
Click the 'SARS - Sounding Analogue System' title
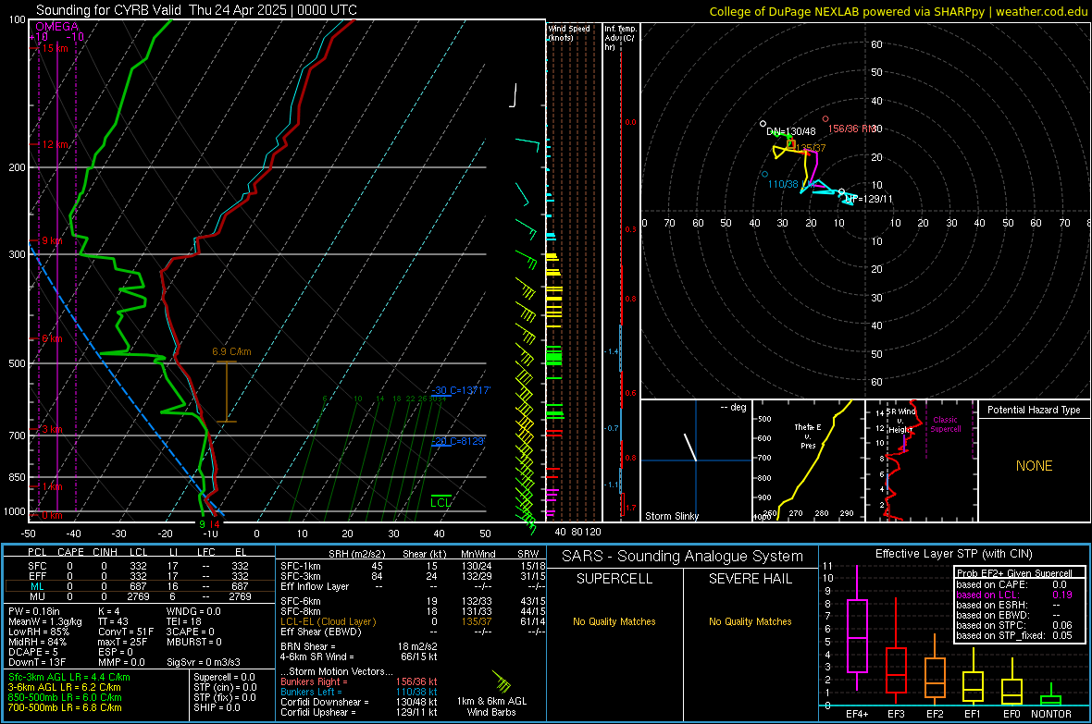tap(682, 557)
